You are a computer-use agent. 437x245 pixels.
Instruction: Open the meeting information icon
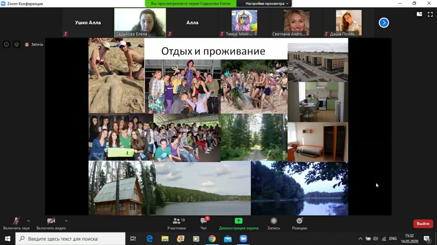pyautogui.click(x=6, y=44)
